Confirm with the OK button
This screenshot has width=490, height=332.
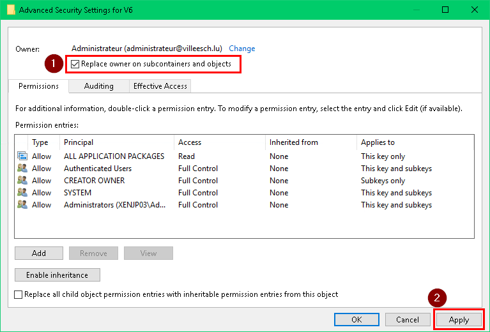pyautogui.click(x=356, y=319)
